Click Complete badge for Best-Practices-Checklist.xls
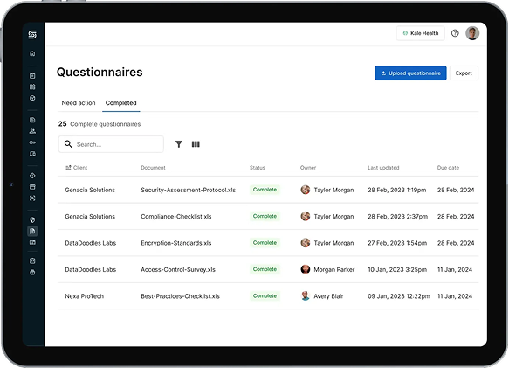Viewport: 509px width, 368px height. click(265, 295)
